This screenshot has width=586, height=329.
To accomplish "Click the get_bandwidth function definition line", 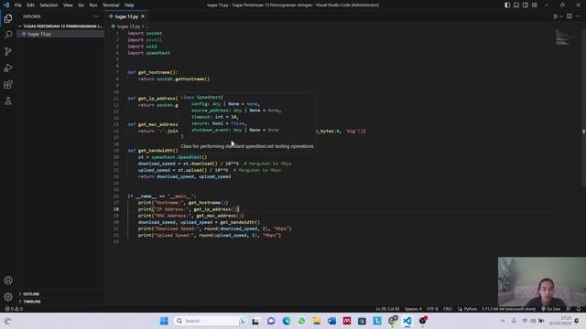I will point(153,150).
